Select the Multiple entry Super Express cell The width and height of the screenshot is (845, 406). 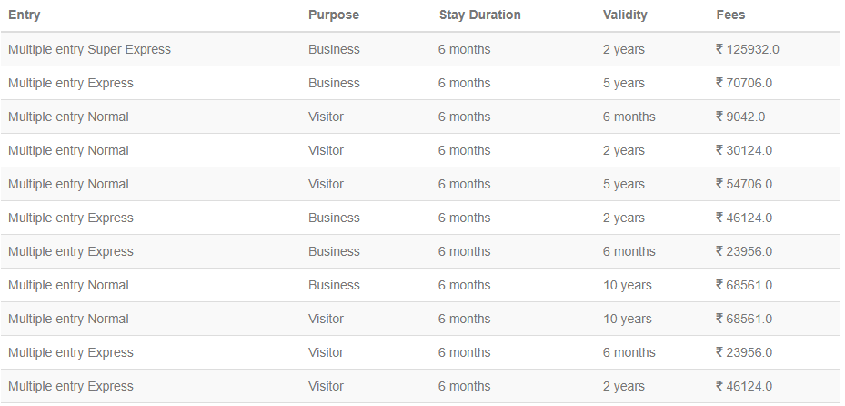click(89, 49)
